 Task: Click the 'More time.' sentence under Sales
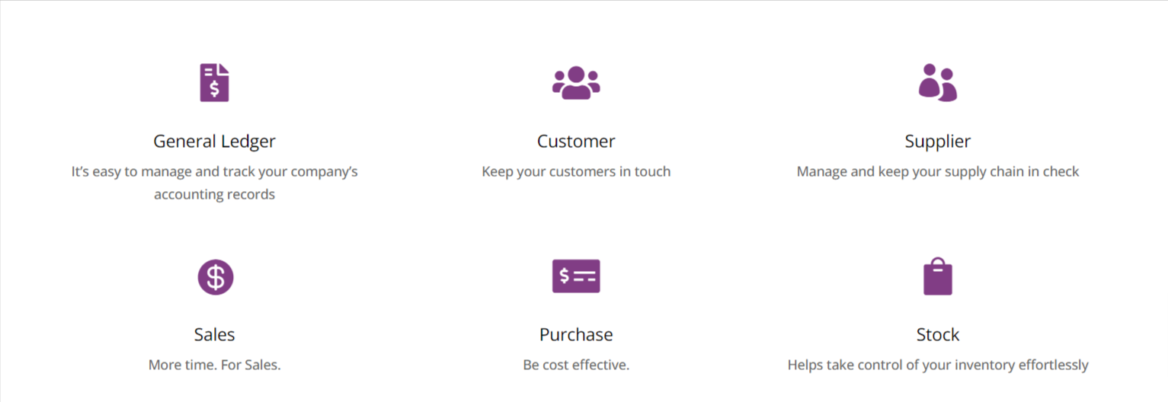point(183,365)
